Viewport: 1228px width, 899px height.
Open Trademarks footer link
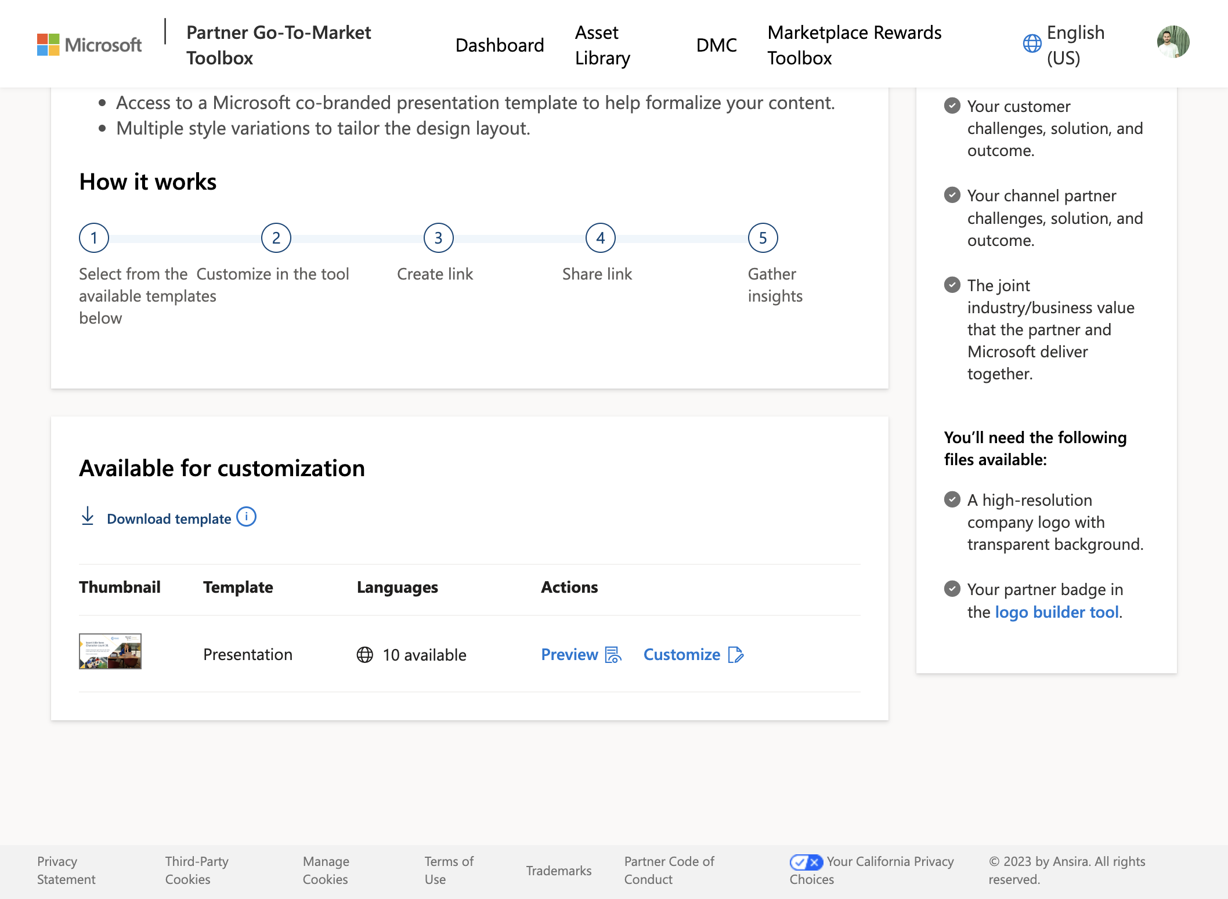559,871
